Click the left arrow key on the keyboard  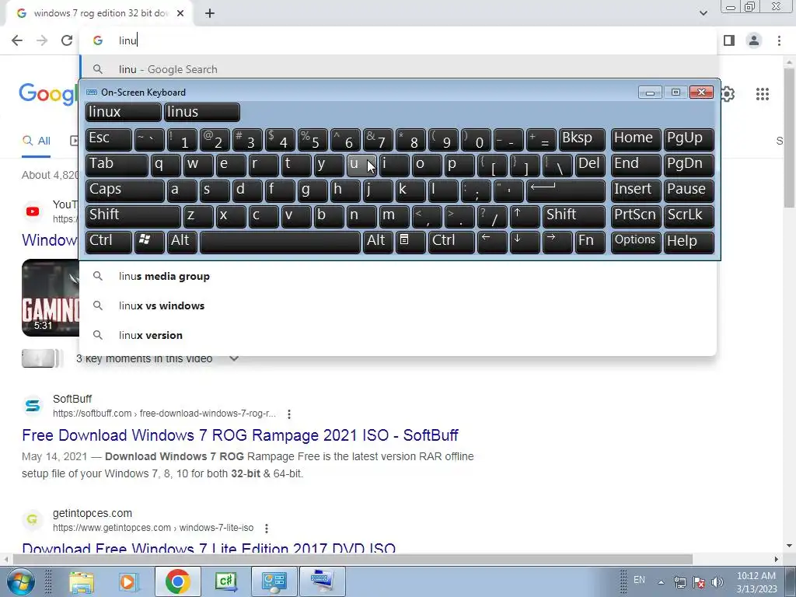tap(492, 243)
